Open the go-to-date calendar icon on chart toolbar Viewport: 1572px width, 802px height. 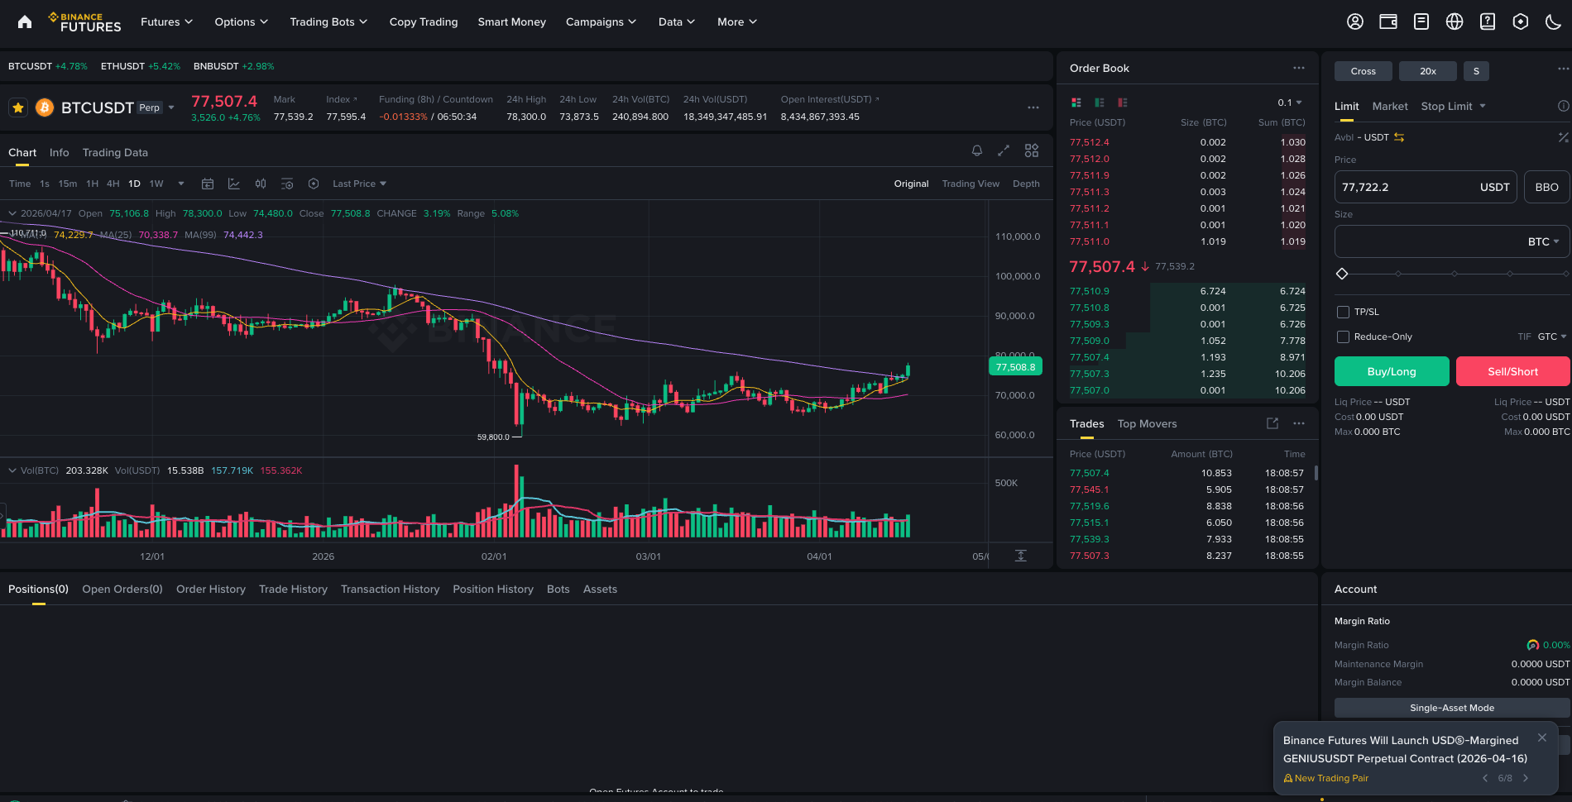(x=208, y=184)
